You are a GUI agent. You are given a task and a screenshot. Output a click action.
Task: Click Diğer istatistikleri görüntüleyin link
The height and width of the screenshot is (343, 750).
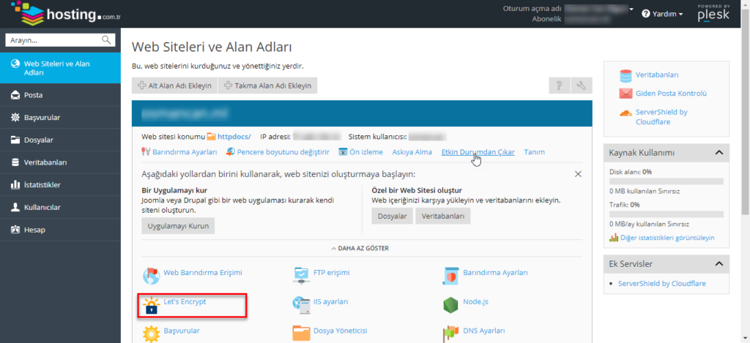(667, 238)
